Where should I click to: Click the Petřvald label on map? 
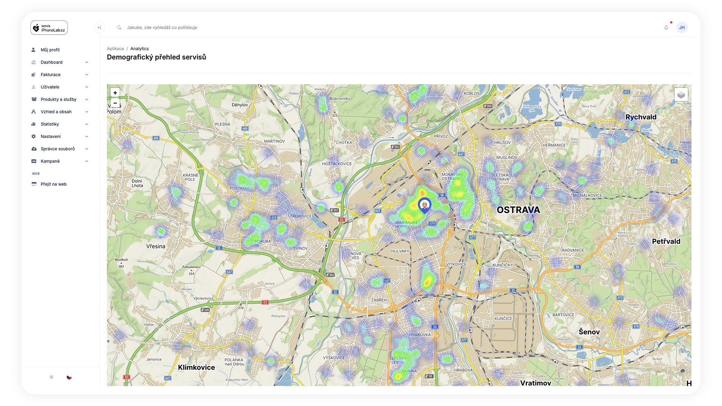click(666, 241)
